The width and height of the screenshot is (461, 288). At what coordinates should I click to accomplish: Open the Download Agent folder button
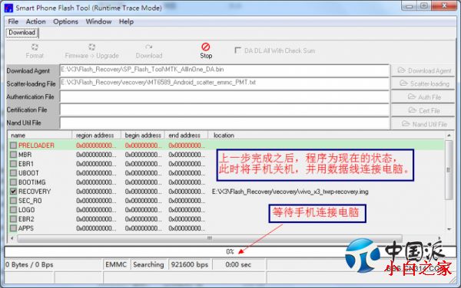click(423, 70)
